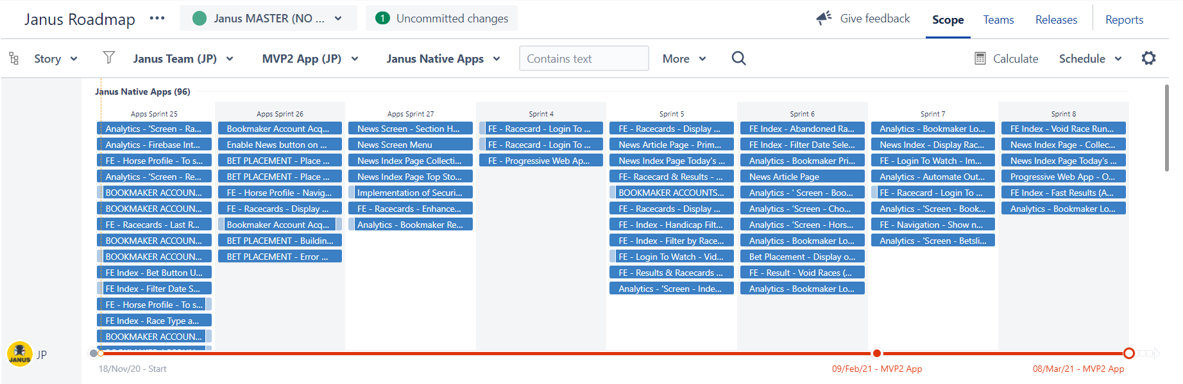Image resolution: width=1183 pixels, height=384 pixels.
Task: Click the vertical scrollbar on the right
Action: point(1166,128)
